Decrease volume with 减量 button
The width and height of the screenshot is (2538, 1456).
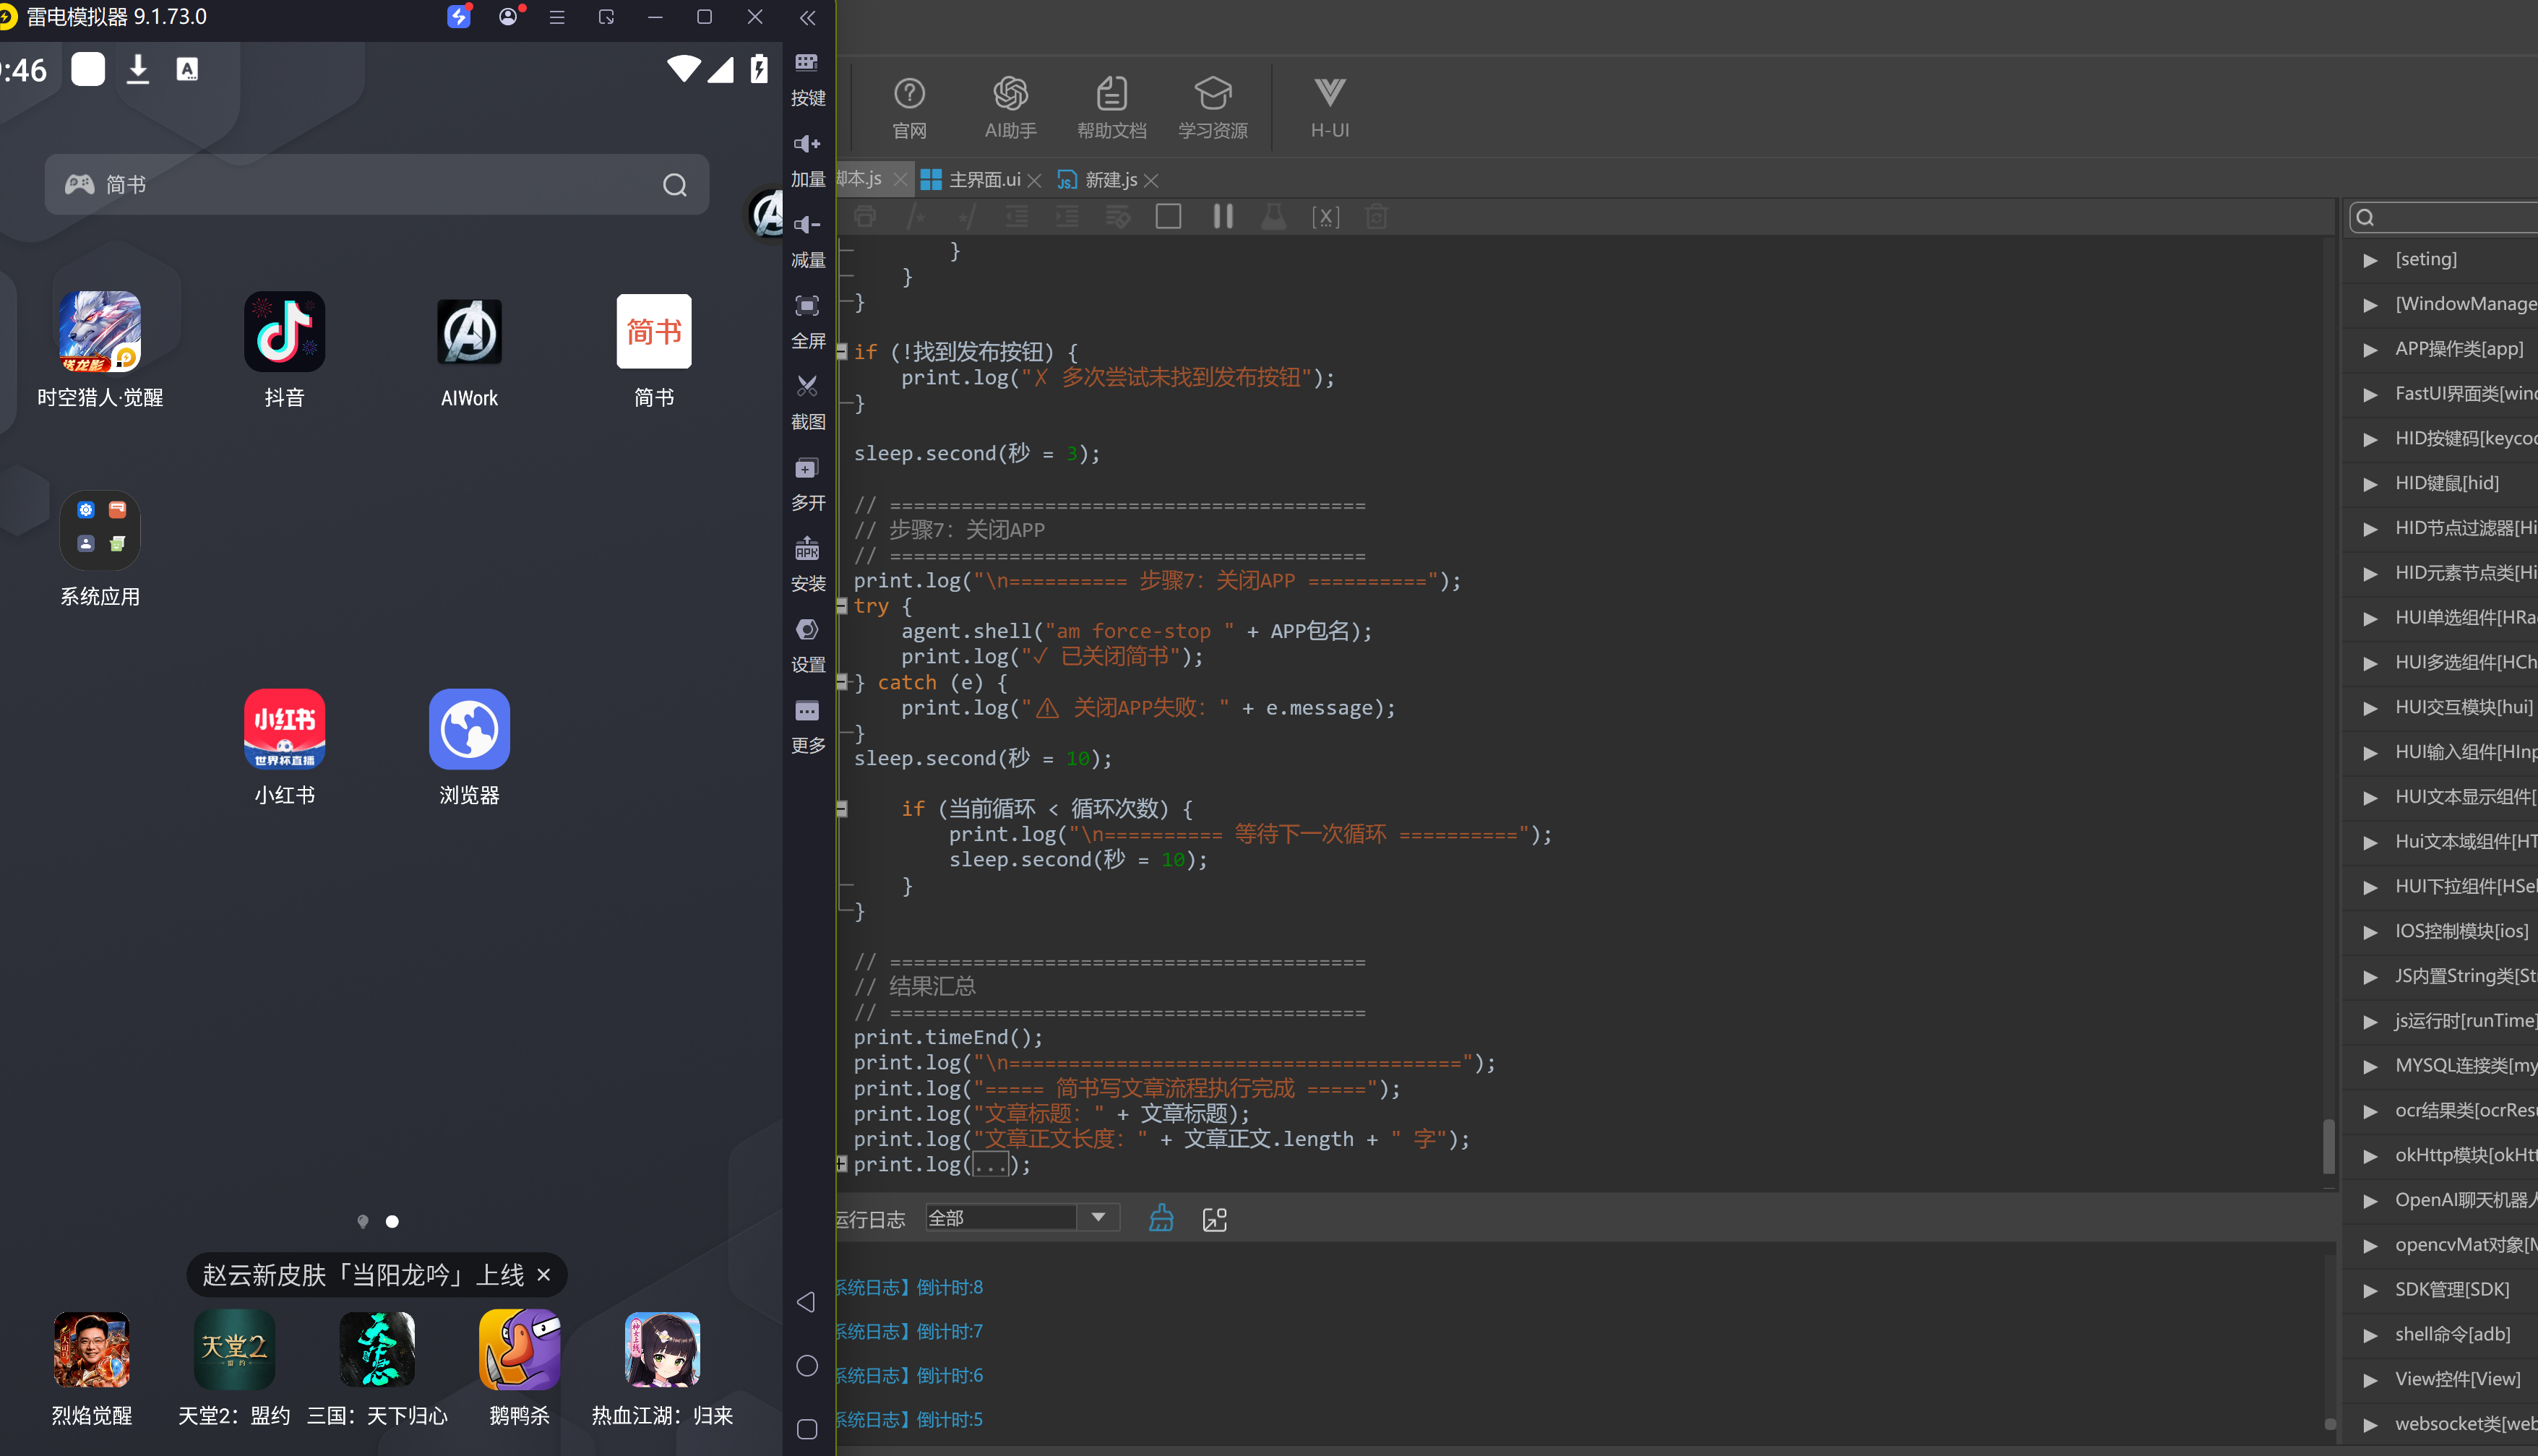tap(808, 241)
